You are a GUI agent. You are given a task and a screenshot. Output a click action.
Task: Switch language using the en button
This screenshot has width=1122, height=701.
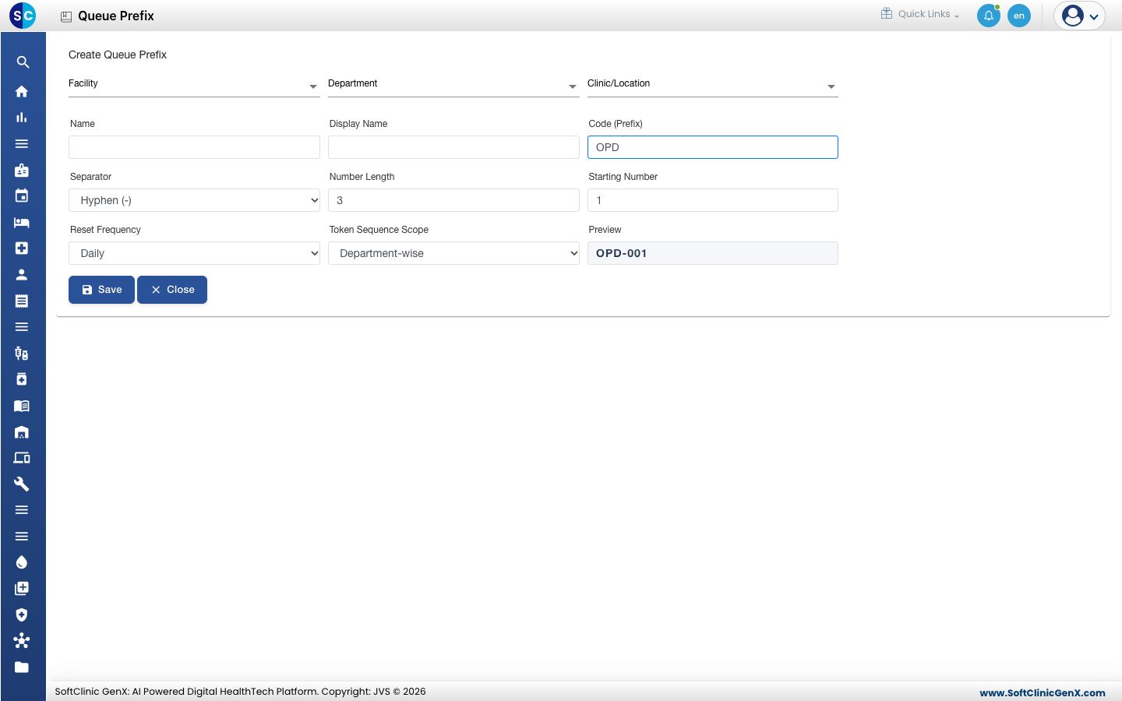click(x=1019, y=16)
